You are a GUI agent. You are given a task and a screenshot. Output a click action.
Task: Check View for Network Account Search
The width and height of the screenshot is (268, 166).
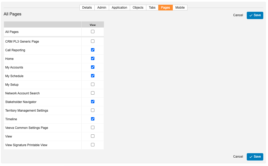[x=93, y=93]
